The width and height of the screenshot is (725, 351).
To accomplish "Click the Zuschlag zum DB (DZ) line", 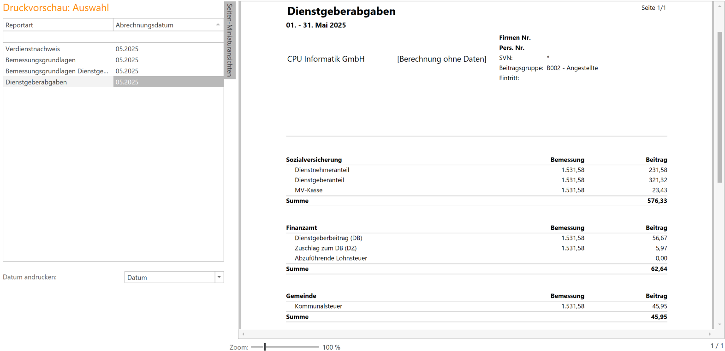I will pos(476,248).
